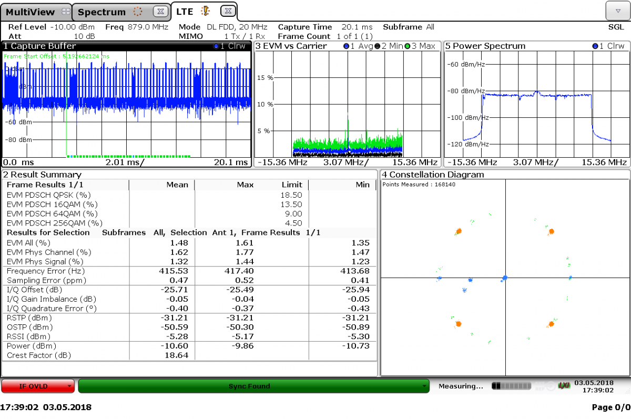This screenshot has width=631, height=419.
Task: Click EVM PDSCH 64QAM limit 9.00
Action: tap(294, 213)
